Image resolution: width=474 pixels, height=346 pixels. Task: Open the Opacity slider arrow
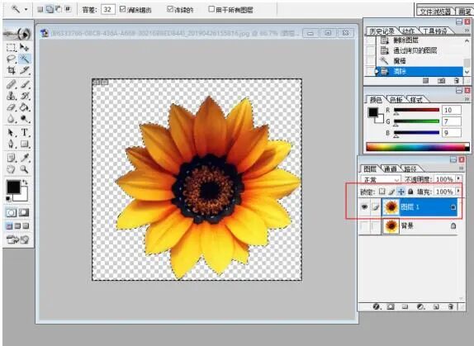coord(459,179)
